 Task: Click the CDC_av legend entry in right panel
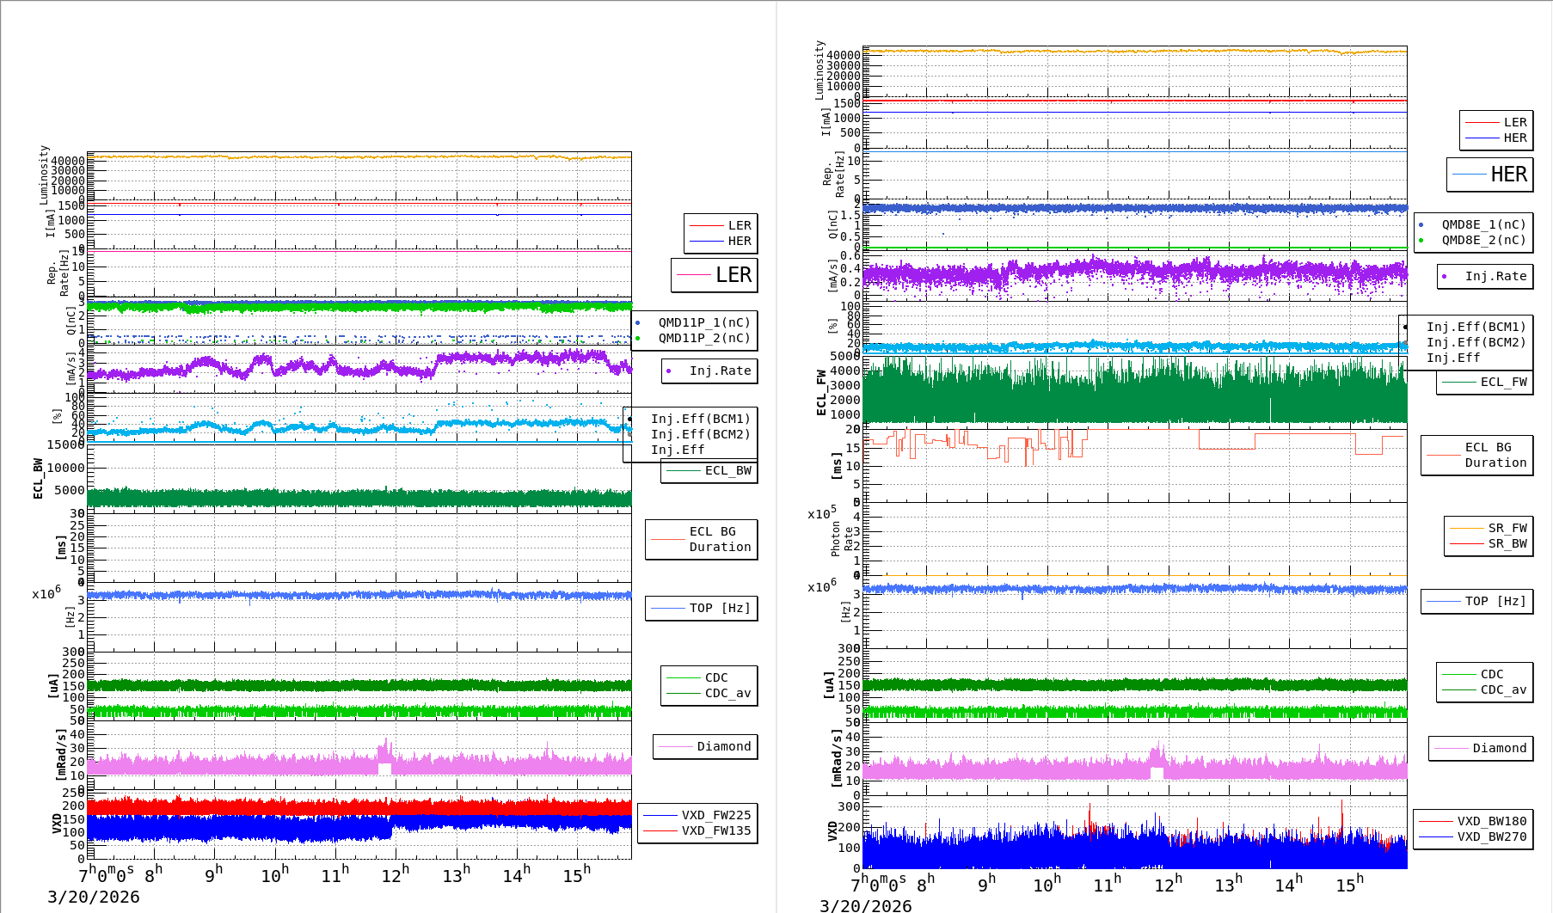1503,689
